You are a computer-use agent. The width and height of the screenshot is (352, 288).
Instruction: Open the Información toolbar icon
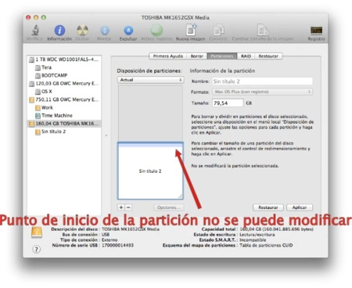(x=59, y=31)
